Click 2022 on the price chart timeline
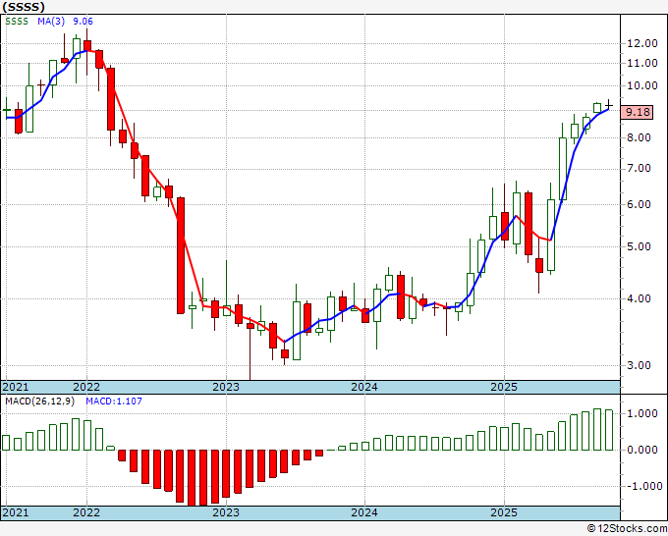Image resolution: width=668 pixels, height=536 pixels. 86,387
